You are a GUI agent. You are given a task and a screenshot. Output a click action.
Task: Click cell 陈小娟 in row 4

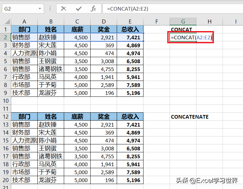pos(51,53)
